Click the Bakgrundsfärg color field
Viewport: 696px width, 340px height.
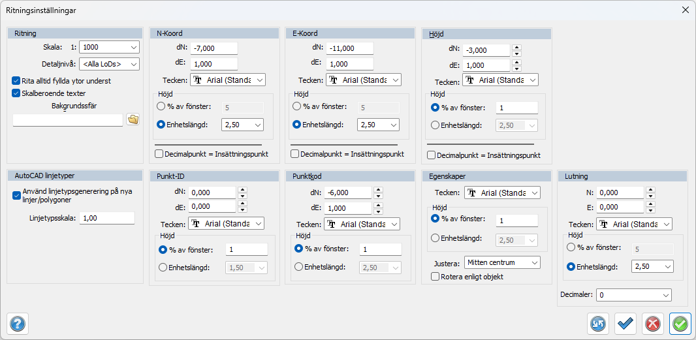pos(68,120)
